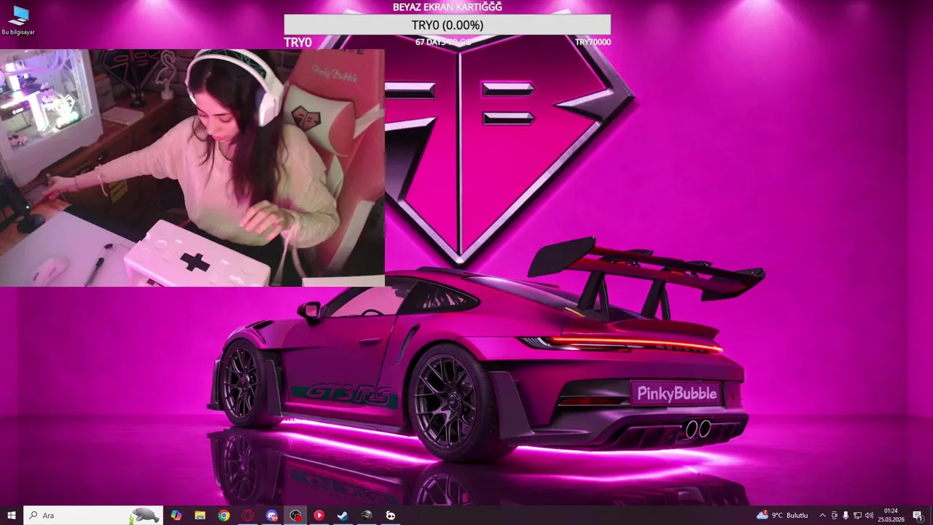Open the clock showing 01:24
Screen dimensions: 933x525
click(891, 516)
